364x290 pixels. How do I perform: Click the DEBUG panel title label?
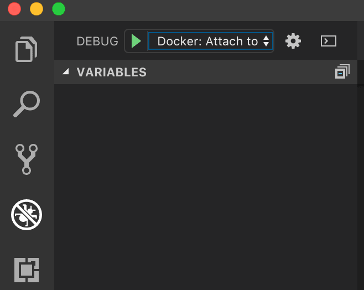(x=97, y=41)
